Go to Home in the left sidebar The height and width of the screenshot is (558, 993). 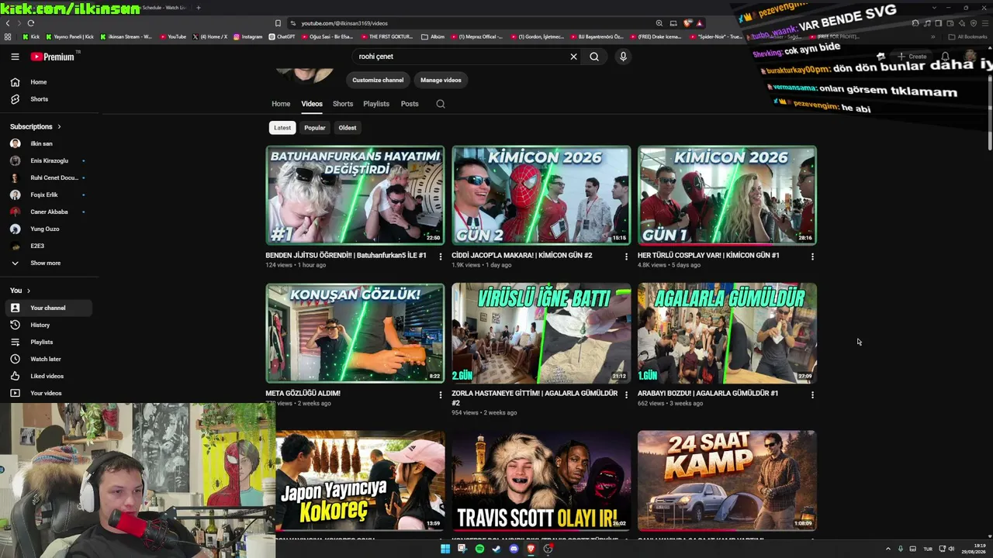[x=48, y=82]
